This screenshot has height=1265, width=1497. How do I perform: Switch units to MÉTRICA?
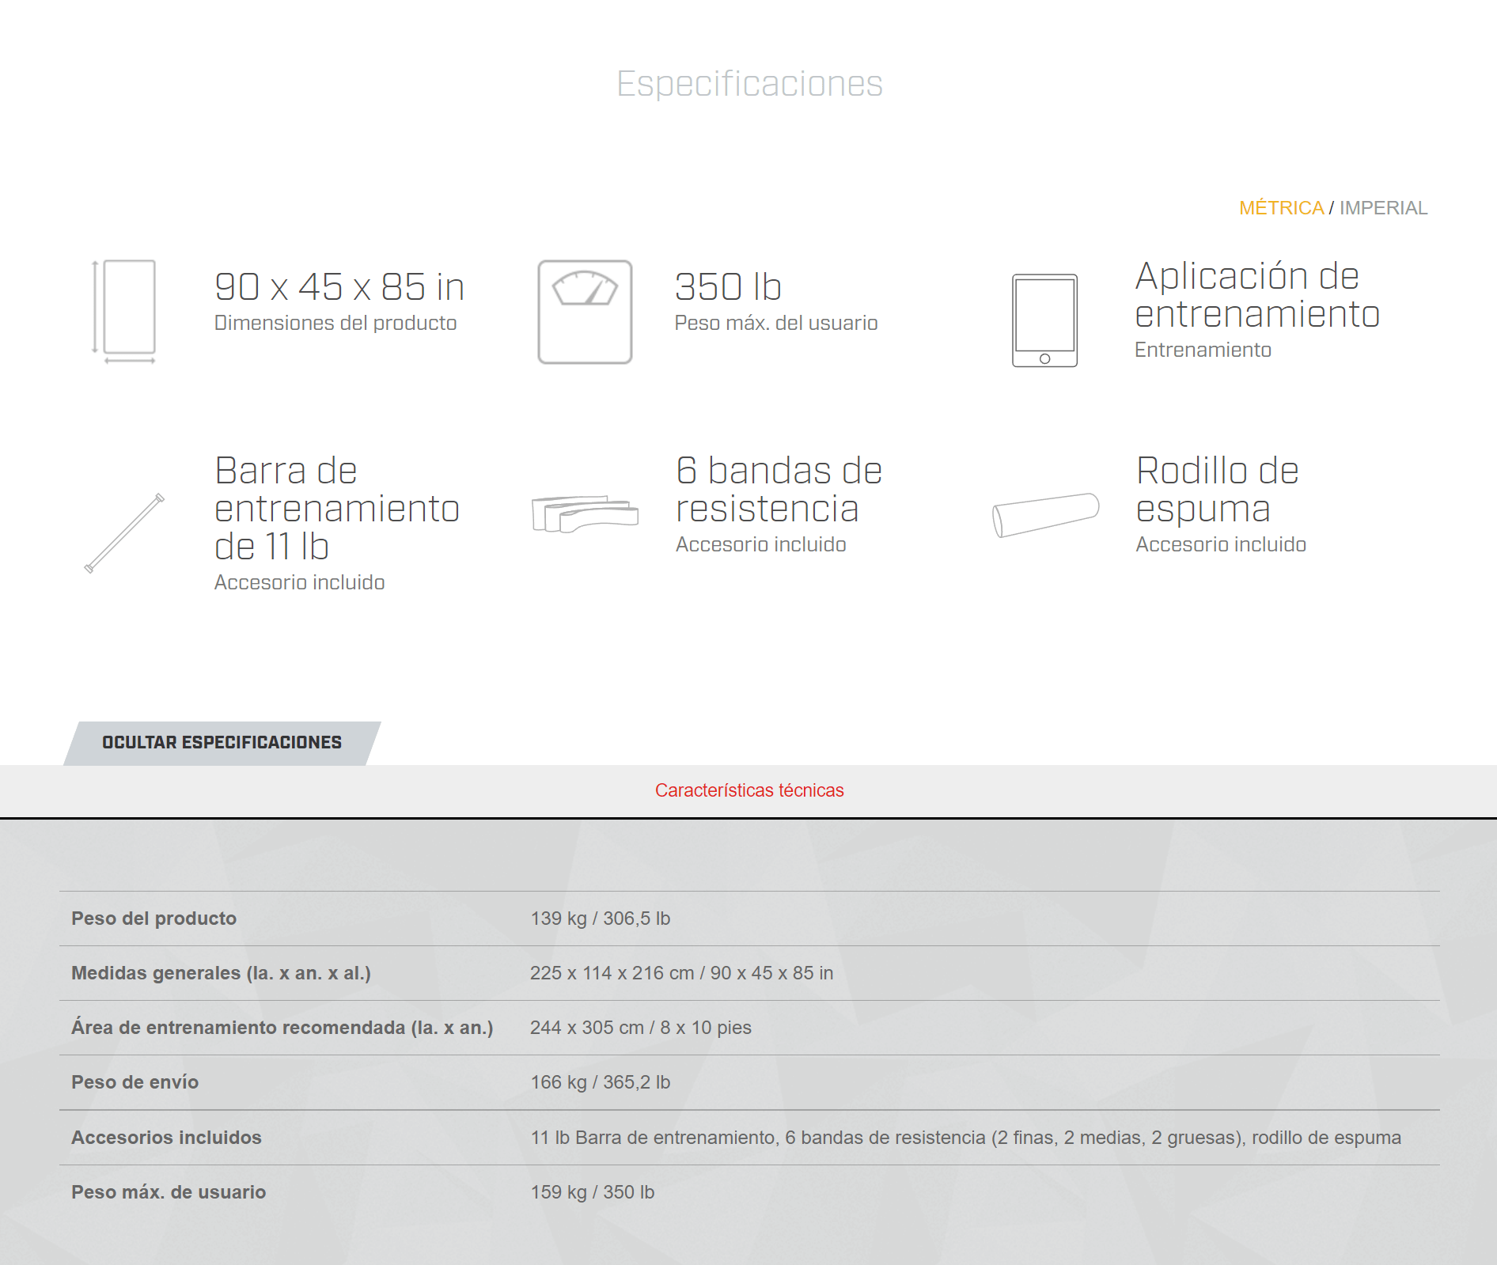1281,208
